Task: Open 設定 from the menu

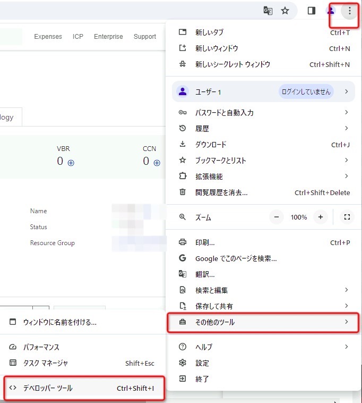Action: (x=264, y=363)
